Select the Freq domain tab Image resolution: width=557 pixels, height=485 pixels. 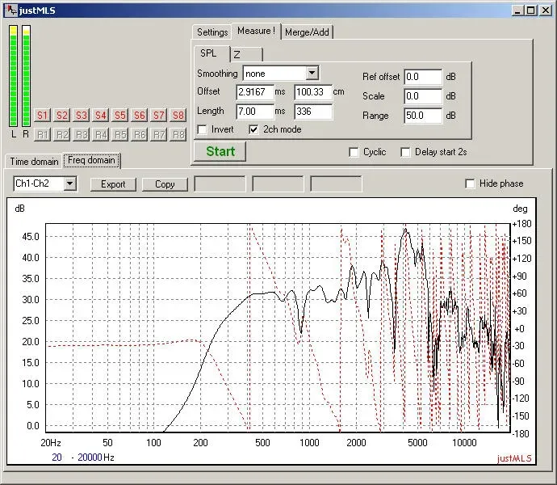pyautogui.click(x=92, y=160)
